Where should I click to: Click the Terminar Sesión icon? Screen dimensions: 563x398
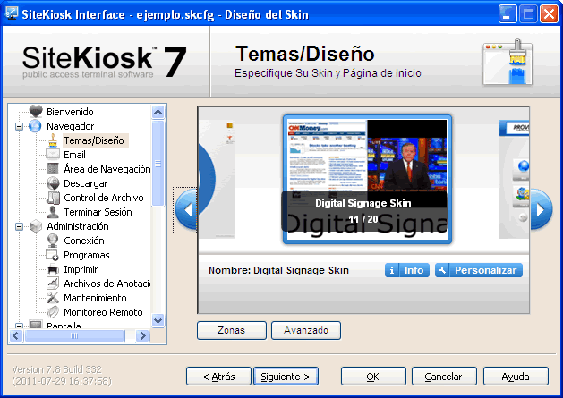pos(53,212)
